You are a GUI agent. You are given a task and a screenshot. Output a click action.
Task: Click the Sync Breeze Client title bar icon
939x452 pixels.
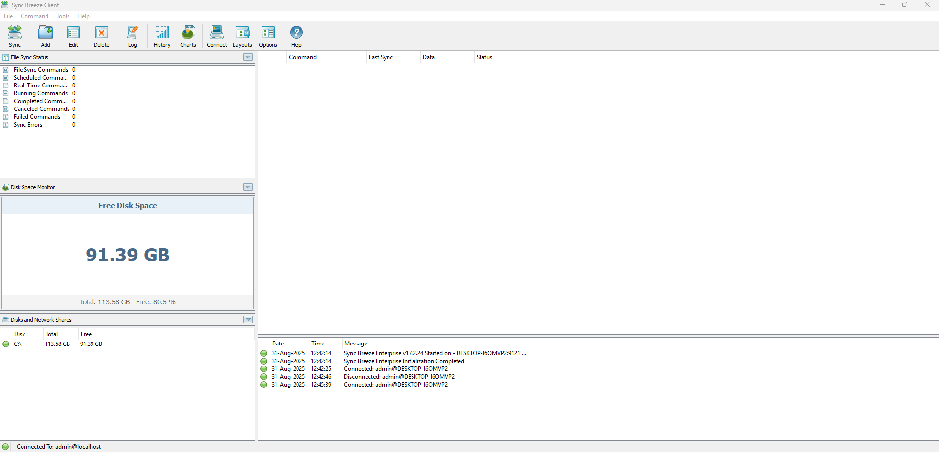point(5,5)
